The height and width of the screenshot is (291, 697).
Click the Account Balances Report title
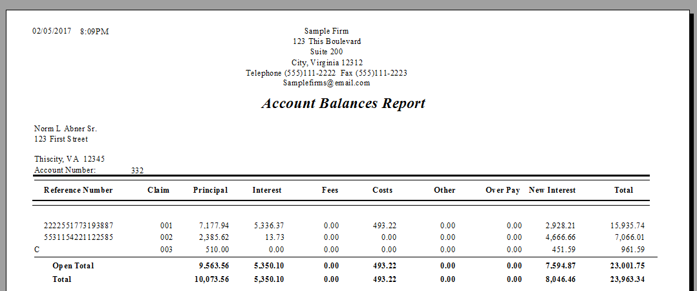coord(343,104)
